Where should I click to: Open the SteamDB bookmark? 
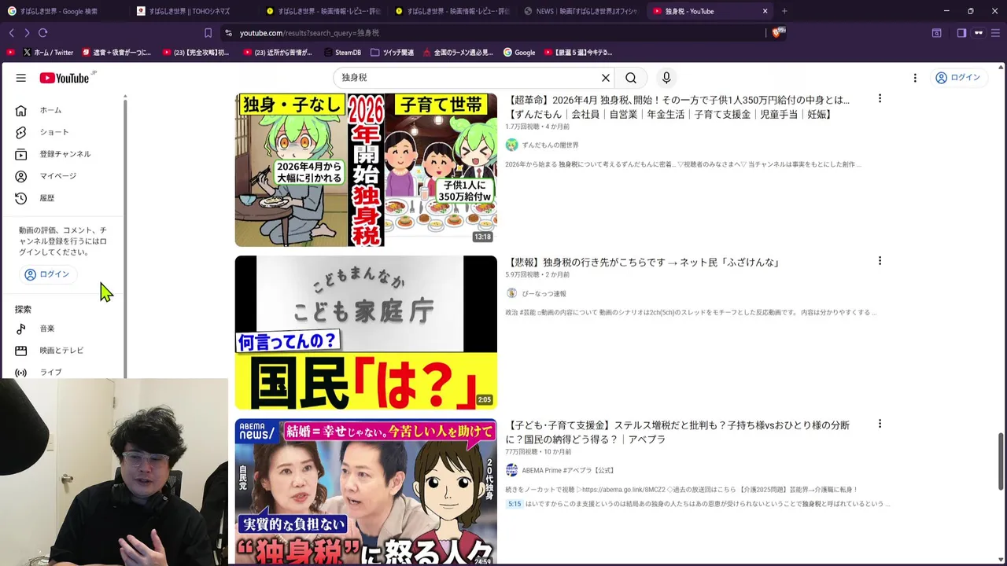click(342, 53)
